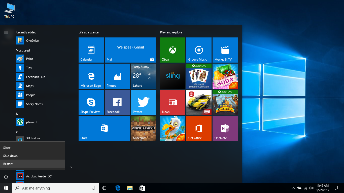Expand the folder chevron in app list
Screen dimensions: 344x193
click(x=71, y=167)
